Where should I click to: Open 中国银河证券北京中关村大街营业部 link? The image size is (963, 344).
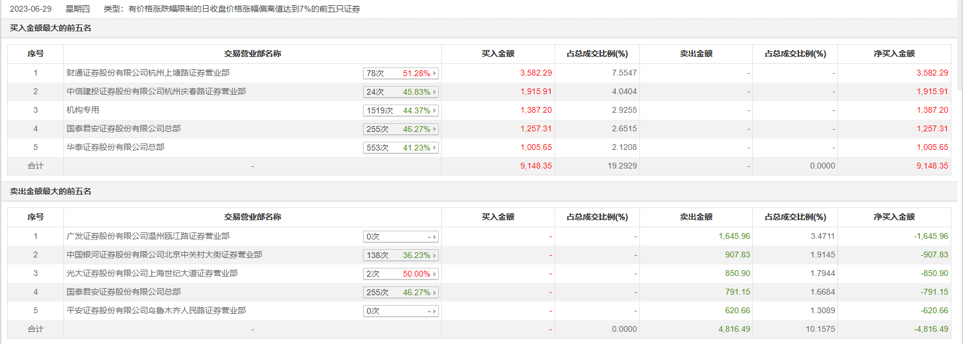(164, 255)
